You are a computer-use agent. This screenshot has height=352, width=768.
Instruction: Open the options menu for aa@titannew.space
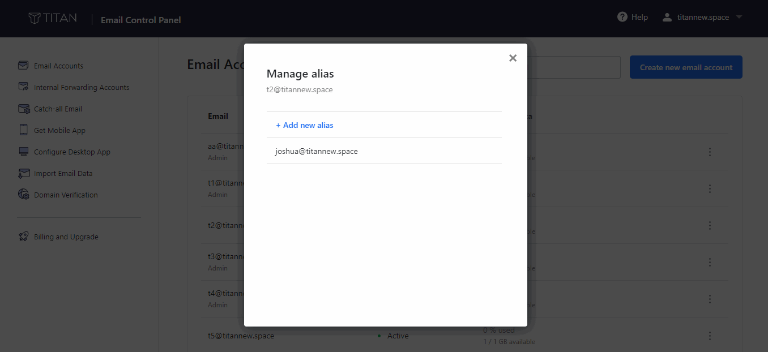point(710,152)
